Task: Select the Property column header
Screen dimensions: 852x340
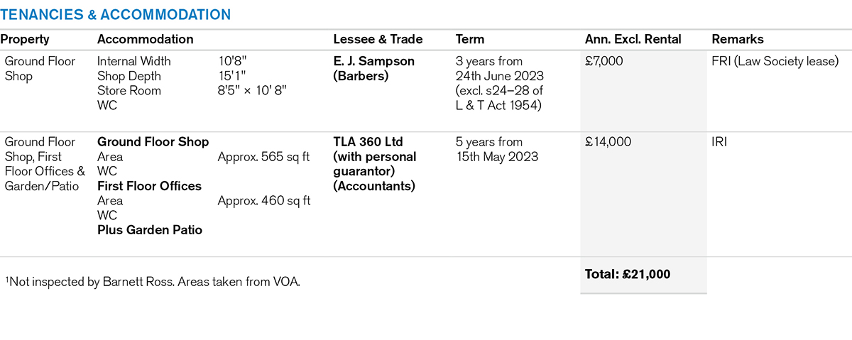Action: [25, 40]
